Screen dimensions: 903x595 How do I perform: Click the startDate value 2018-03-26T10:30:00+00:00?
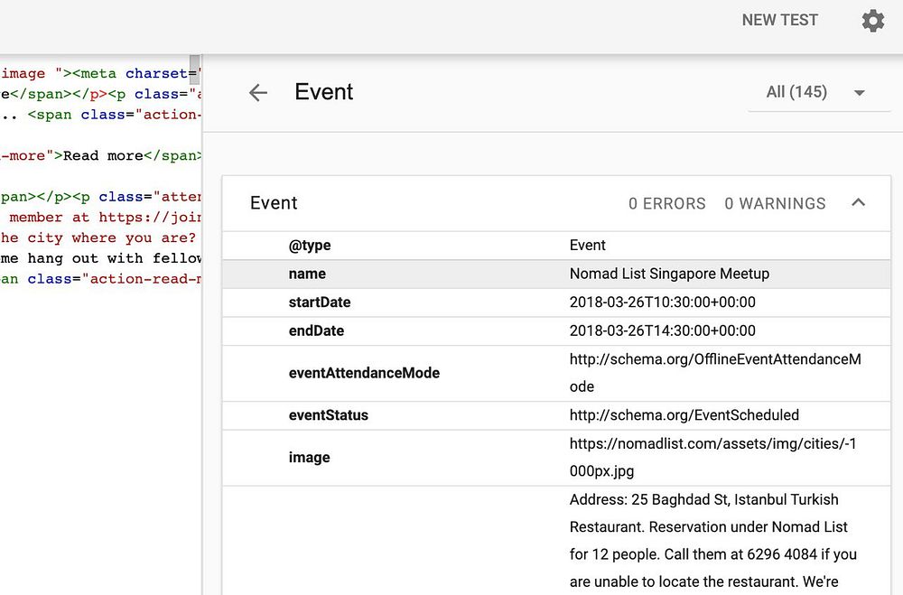662,302
